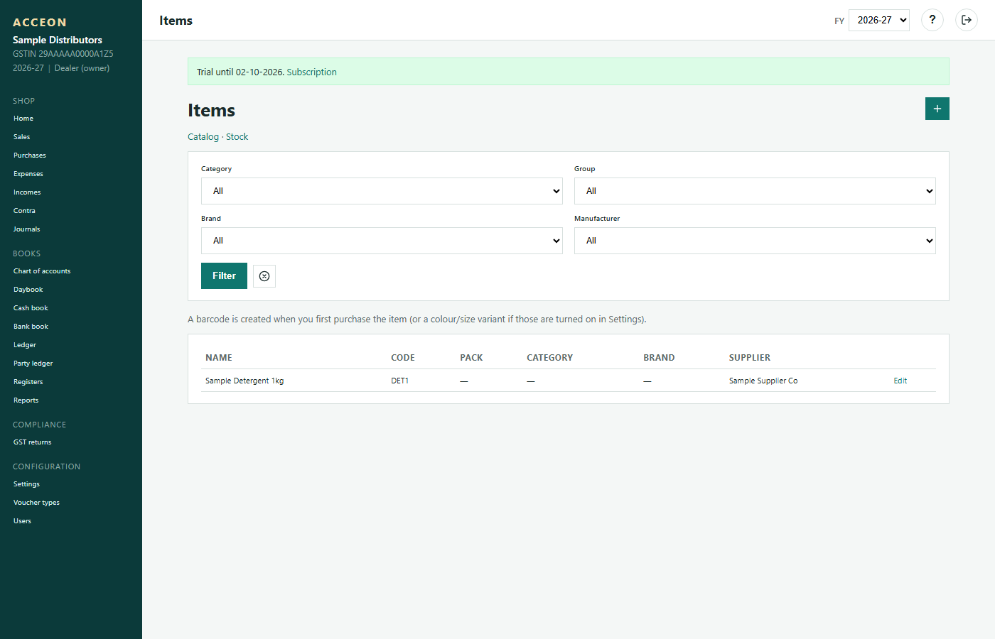
Task: Open Journals in sidebar
Action: pyautogui.click(x=27, y=229)
